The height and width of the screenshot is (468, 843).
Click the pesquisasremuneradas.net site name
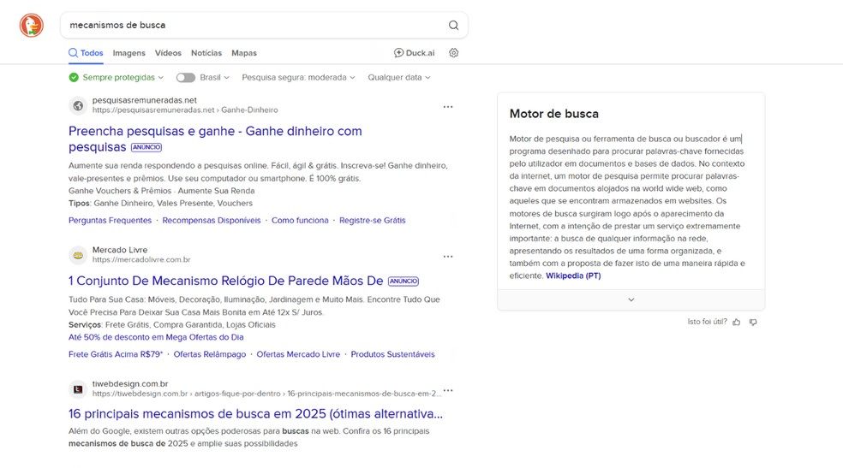click(145, 100)
